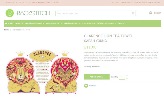Expand the Patterns & Books dropdown
Screen dimensions: 164x109
[x=34, y=23]
